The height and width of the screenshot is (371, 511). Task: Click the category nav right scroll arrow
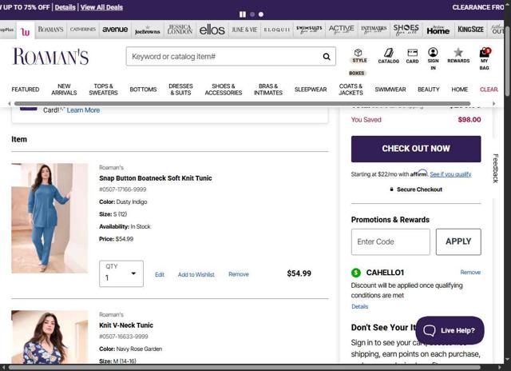pyautogui.click(x=493, y=103)
